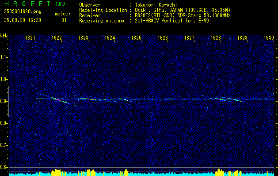Viewport: 278px width, 176px height.
Task: Click the 1630 time axis label
Action: coord(269,37)
